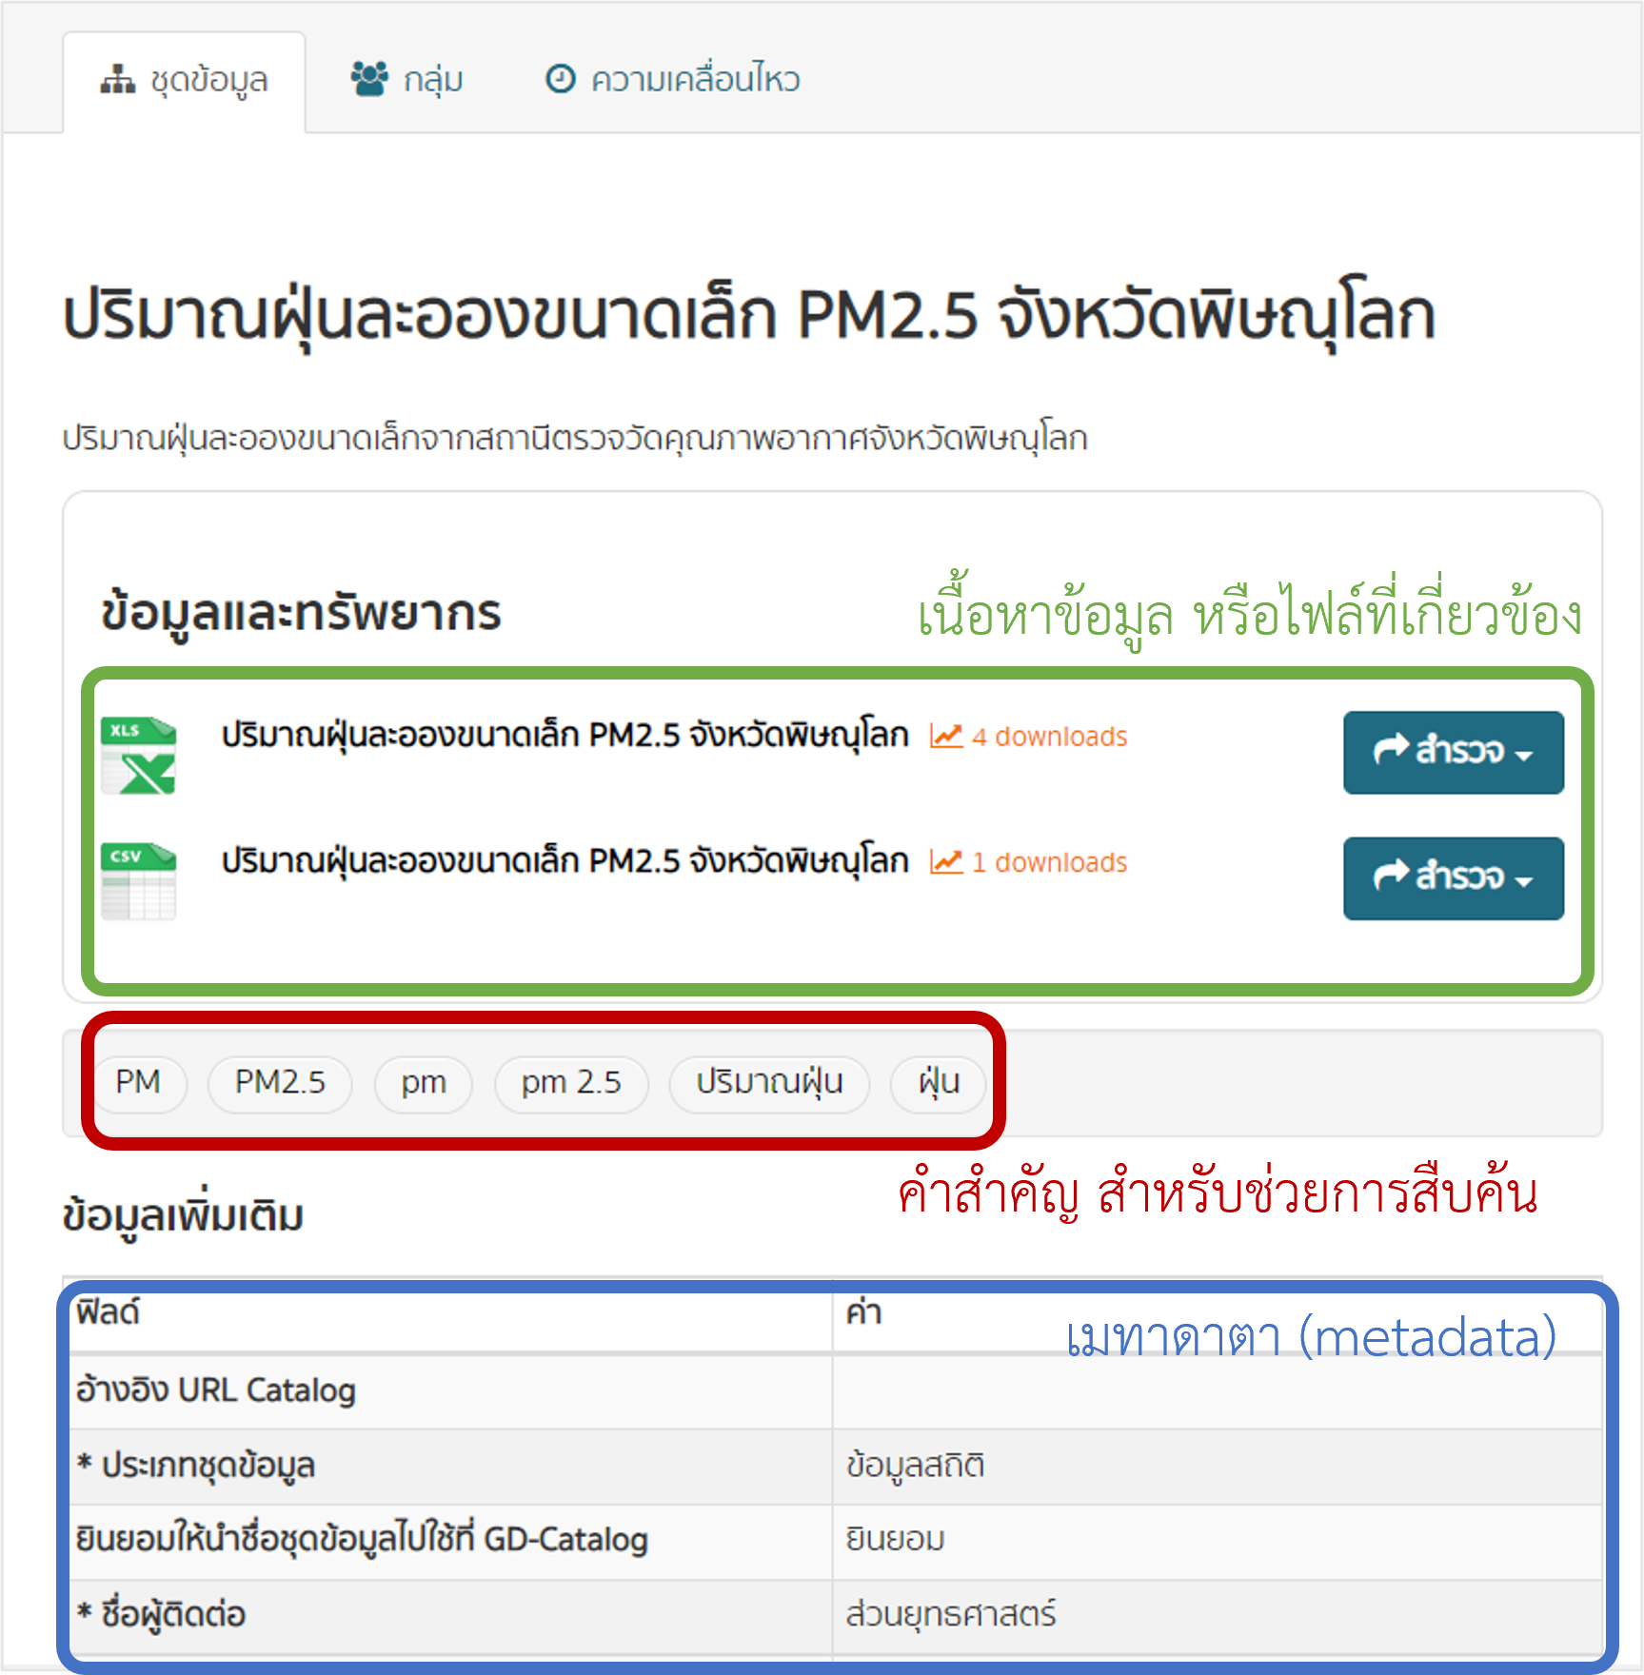
Task: Click the clock icon beside ความเคลื่อนไหว
Action: pyautogui.click(x=561, y=78)
